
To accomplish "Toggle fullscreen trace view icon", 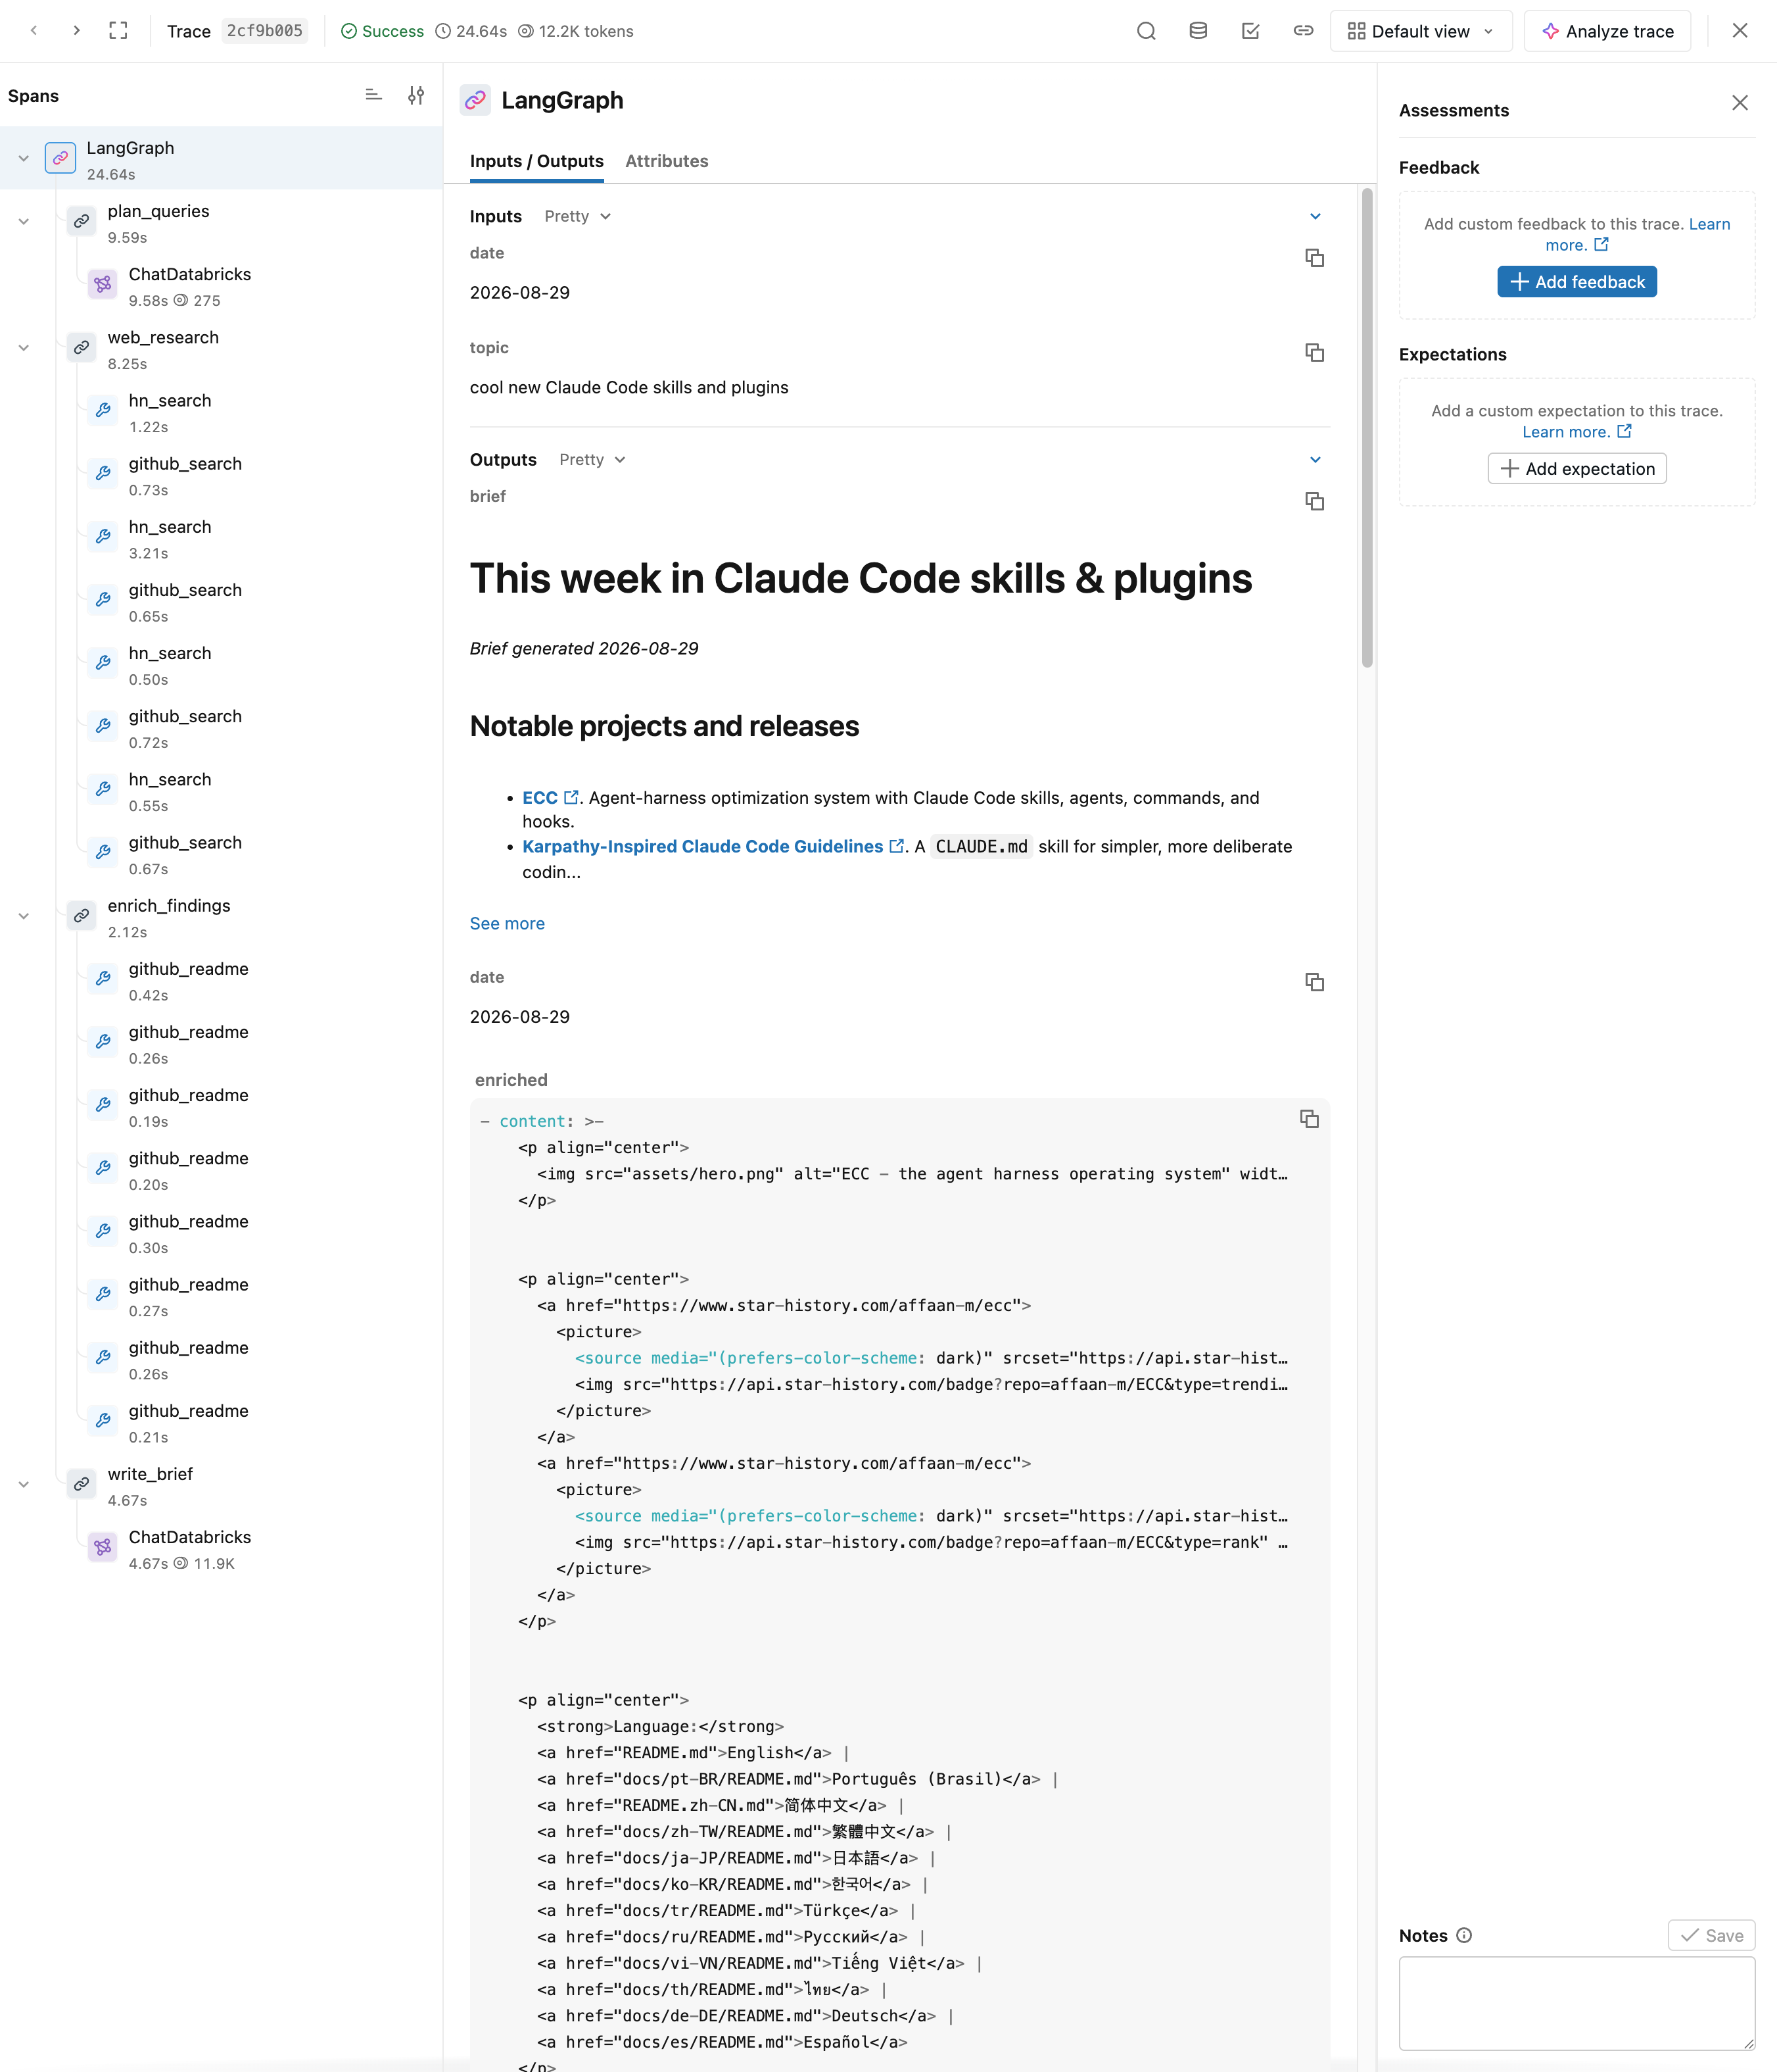I will [119, 31].
